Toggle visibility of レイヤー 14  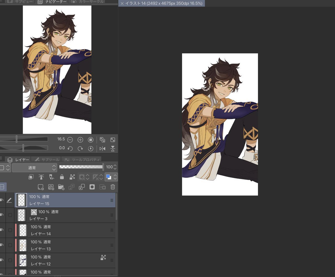[x=2, y=230]
